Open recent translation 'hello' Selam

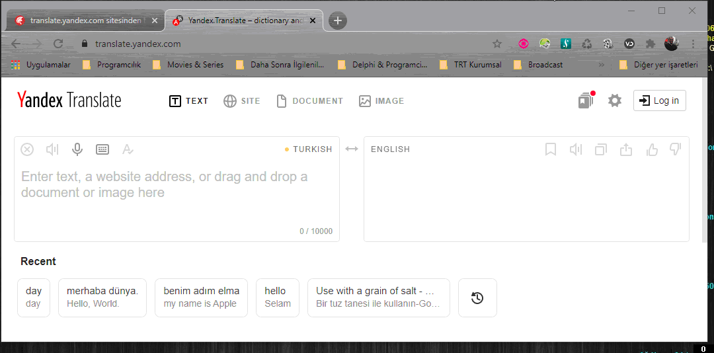click(x=278, y=298)
